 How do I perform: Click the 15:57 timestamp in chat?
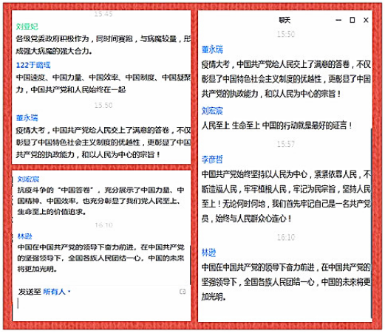click(286, 144)
